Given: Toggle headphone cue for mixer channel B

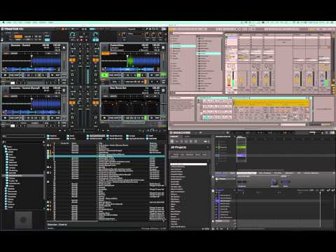Looking at the screenshot, I should pyautogui.click(x=96, y=75).
